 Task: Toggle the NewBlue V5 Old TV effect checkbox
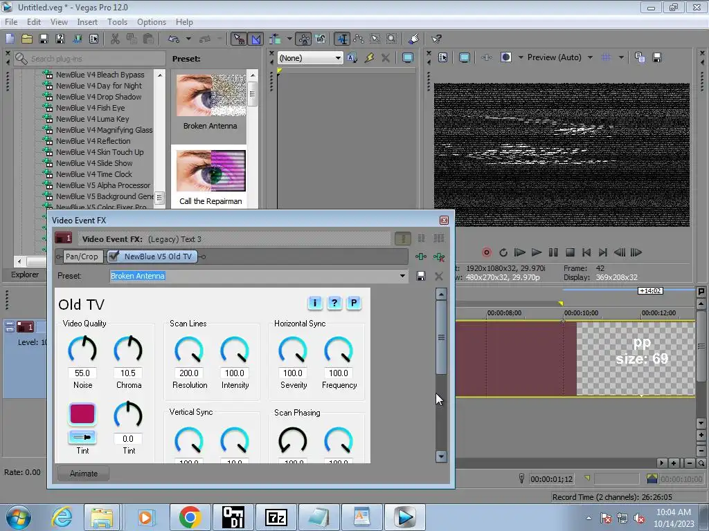click(x=114, y=257)
